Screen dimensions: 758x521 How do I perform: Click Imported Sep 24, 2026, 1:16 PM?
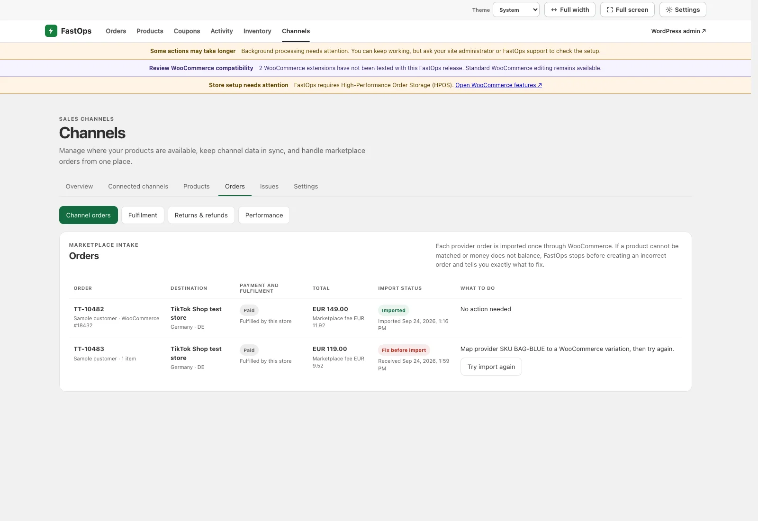coord(413,324)
